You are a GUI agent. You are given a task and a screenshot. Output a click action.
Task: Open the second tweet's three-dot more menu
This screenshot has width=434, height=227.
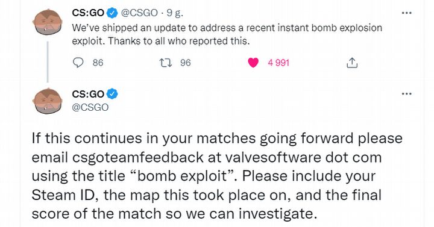pos(407,94)
